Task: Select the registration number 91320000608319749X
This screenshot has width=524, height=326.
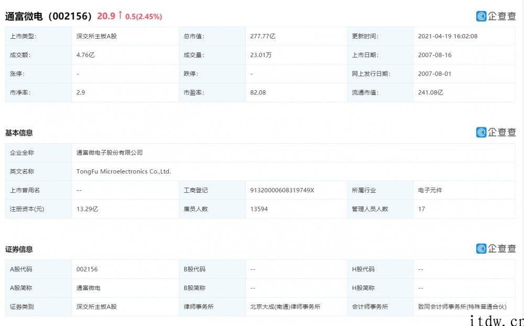Action: (x=282, y=190)
